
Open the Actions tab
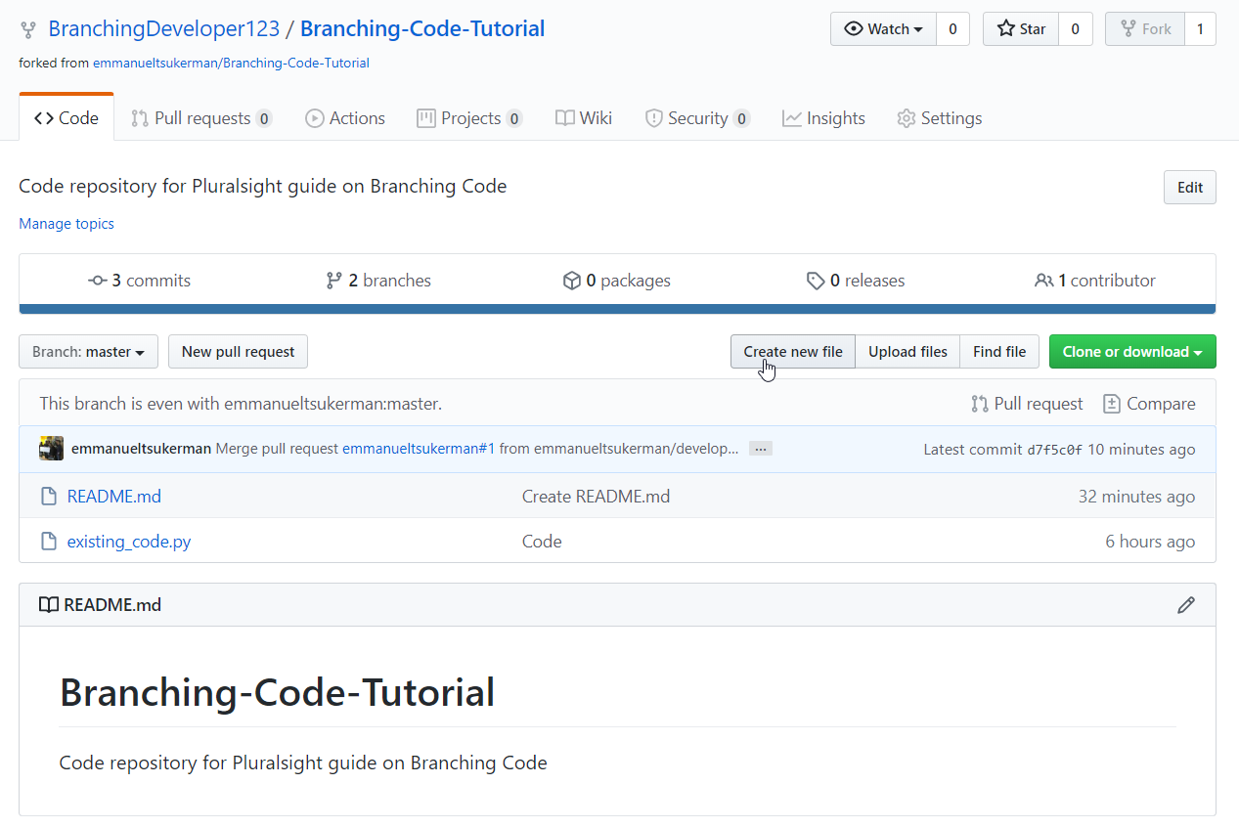pos(345,118)
